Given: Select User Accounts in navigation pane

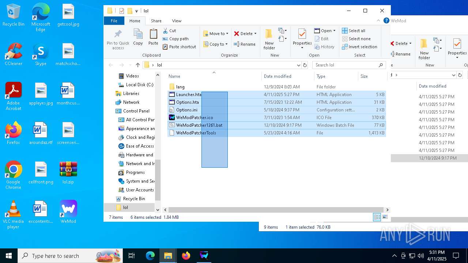Looking at the screenshot, I should pos(137,190).
